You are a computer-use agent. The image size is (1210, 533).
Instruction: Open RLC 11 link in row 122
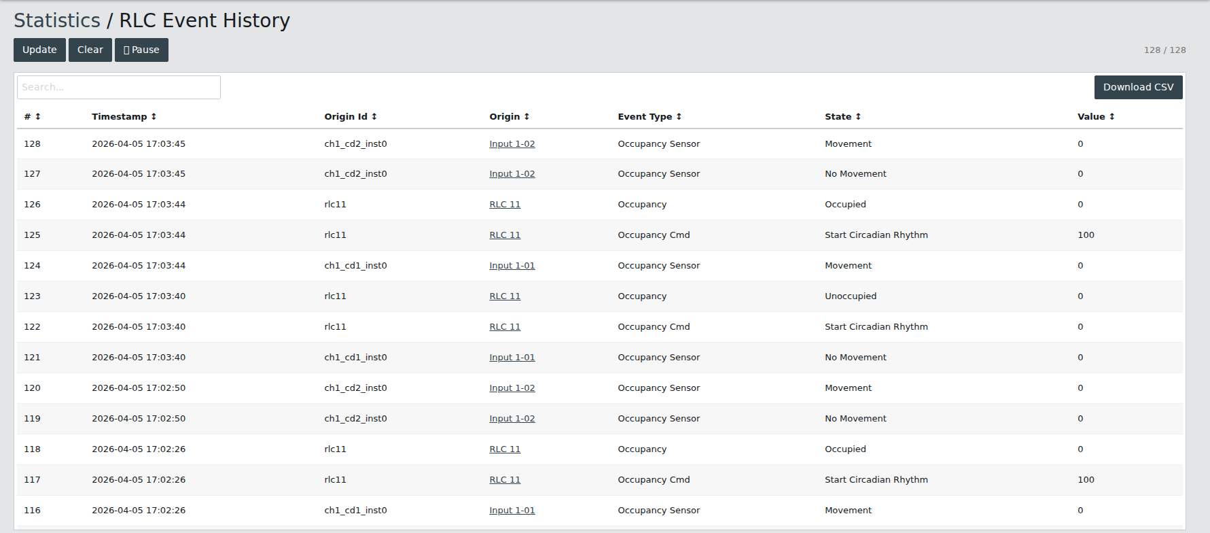505,326
